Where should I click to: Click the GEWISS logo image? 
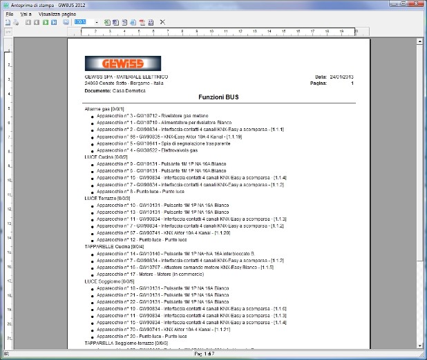click(x=123, y=63)
